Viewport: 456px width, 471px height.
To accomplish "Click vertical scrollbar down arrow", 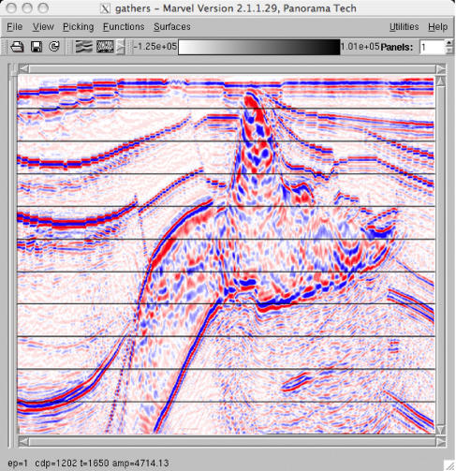I will tap(440, 429).
